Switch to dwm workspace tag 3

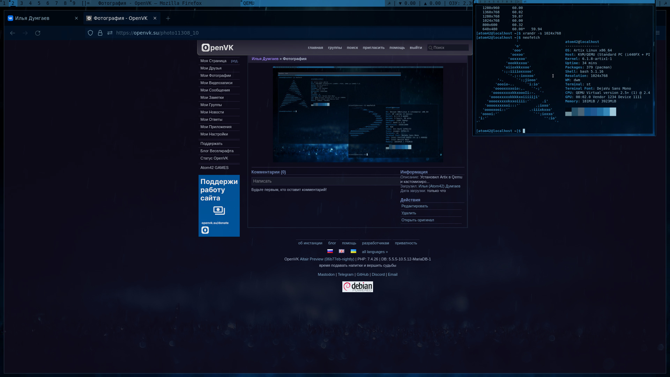point(22,3)
